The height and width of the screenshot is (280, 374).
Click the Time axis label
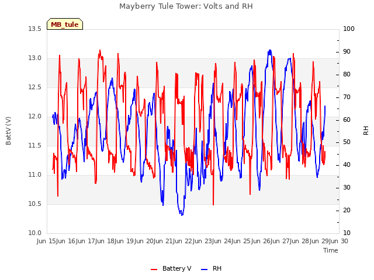point(331,250)
